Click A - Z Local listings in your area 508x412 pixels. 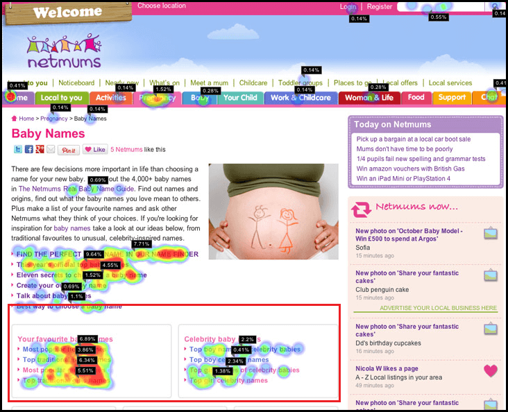point(398,377)
